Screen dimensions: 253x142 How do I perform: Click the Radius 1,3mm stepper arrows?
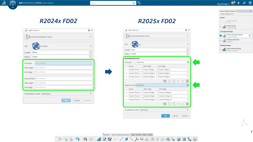[x=91, y=57]
